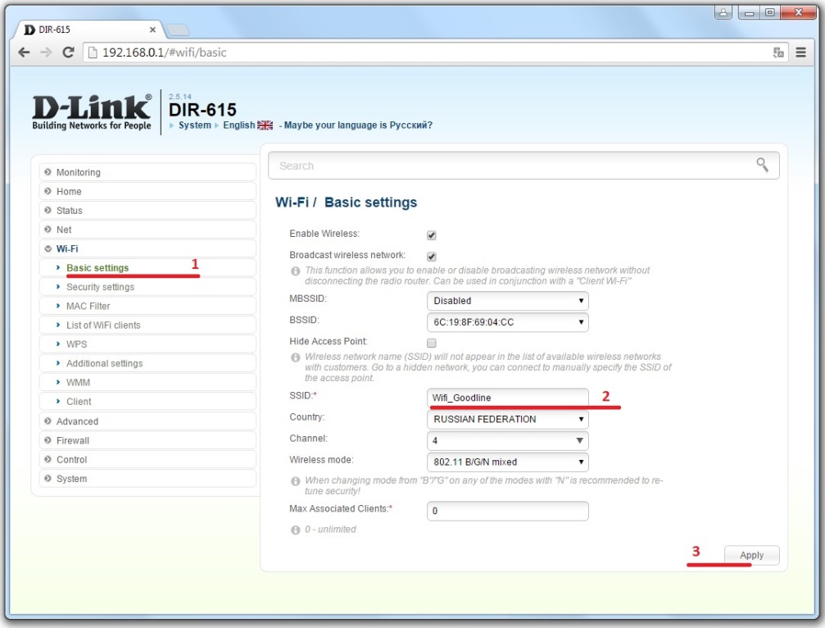Select Basic settings under Wi-Fi
The width and height of the screenshot is (825, 628).
pos(147,267)
